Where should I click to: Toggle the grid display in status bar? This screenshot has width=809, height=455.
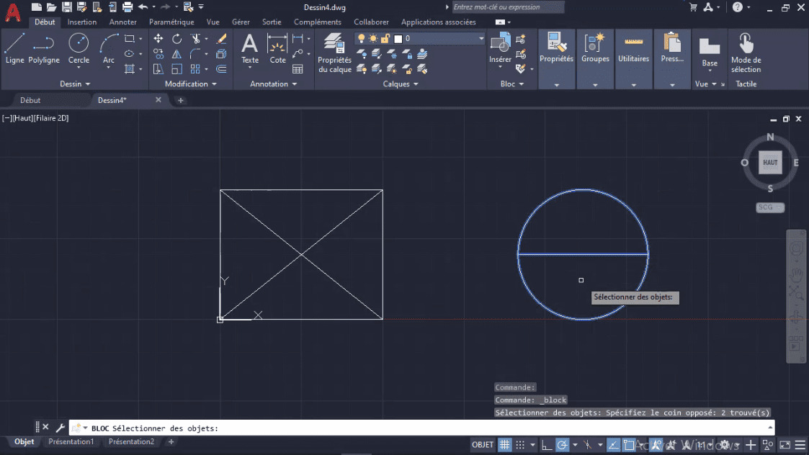(x=504, y=445)
